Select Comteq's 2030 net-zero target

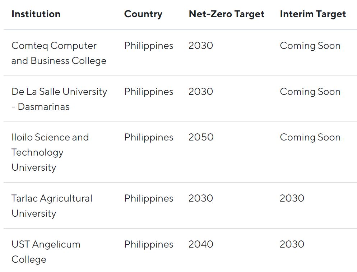201,46
